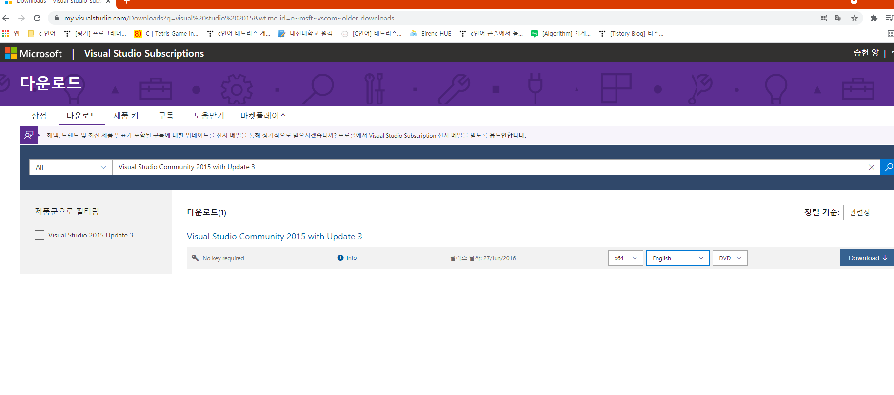This screenshot has width=894, height=395.
Task: Open the All category dropdown
Action: coord(71,167)
